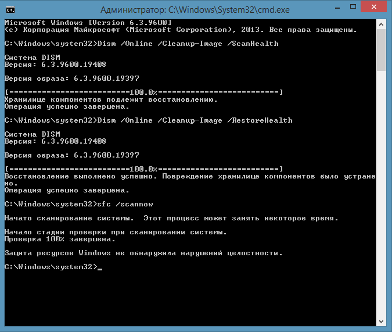Click the 'Хранилище компонентов подлежит восстановлению.' line
This screenshot has width=392, height=332.
(x=111, y=99)
